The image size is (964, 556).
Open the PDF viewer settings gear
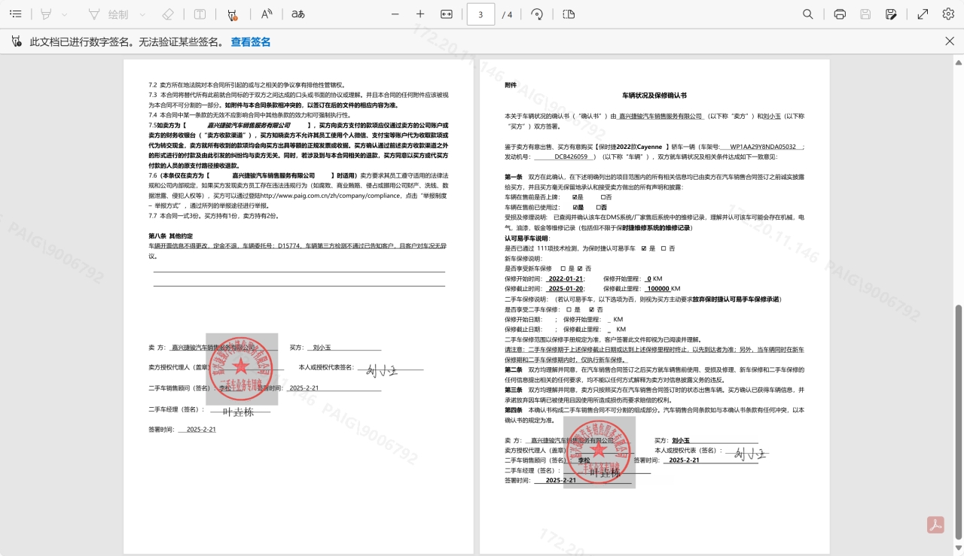(948, 14)
